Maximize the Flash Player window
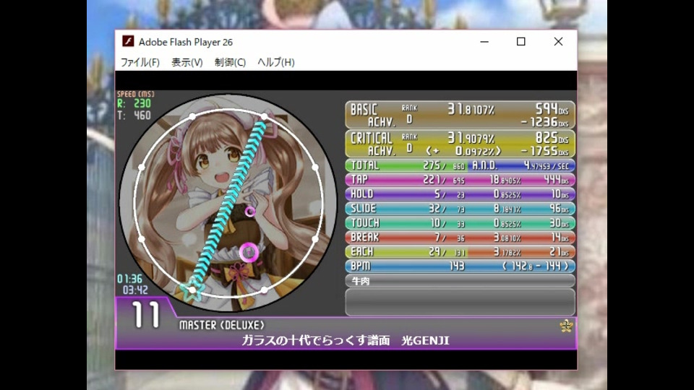The height and width of the screenshot is (390, 694). click(521, 42)
